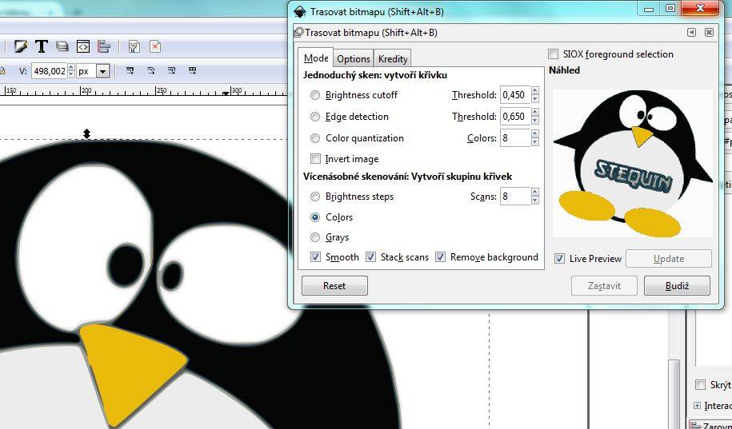This screenshot has width=732, height=429.
Task: Maximize the Trasovat bitmapu window
Action: click(670, 9)
